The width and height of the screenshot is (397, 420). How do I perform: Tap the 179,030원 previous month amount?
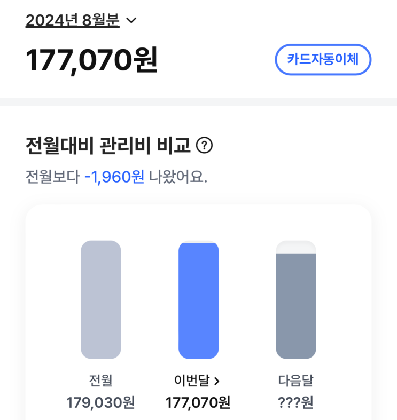[100, 402]
